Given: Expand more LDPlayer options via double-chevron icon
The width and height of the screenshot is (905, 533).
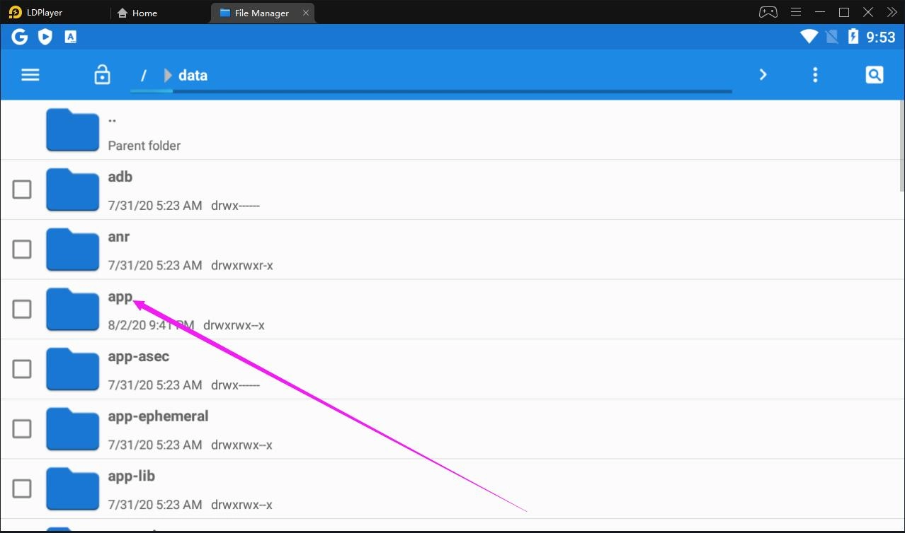Looking at the screenshot, I should click(892, 11).
